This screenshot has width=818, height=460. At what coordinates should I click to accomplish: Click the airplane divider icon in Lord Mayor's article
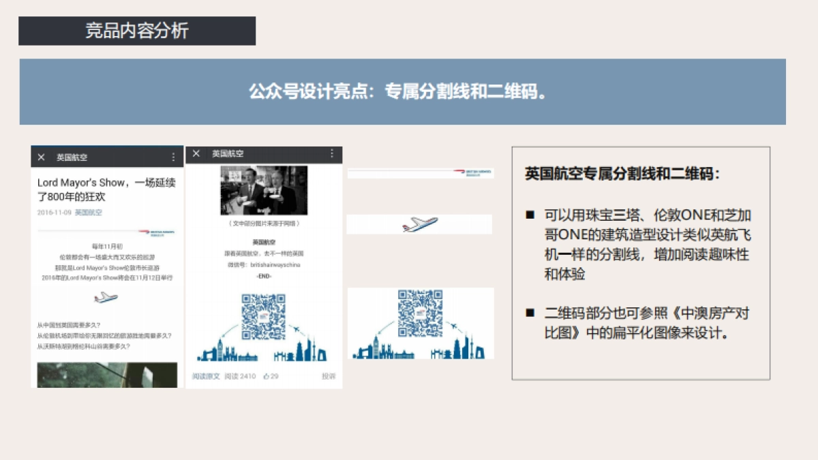coord(105,298)
